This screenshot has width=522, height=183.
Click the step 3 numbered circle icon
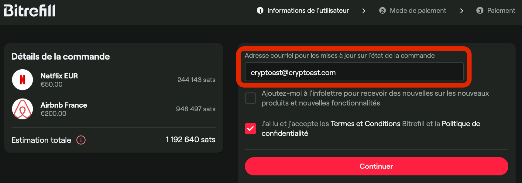(x=479, y=10)
